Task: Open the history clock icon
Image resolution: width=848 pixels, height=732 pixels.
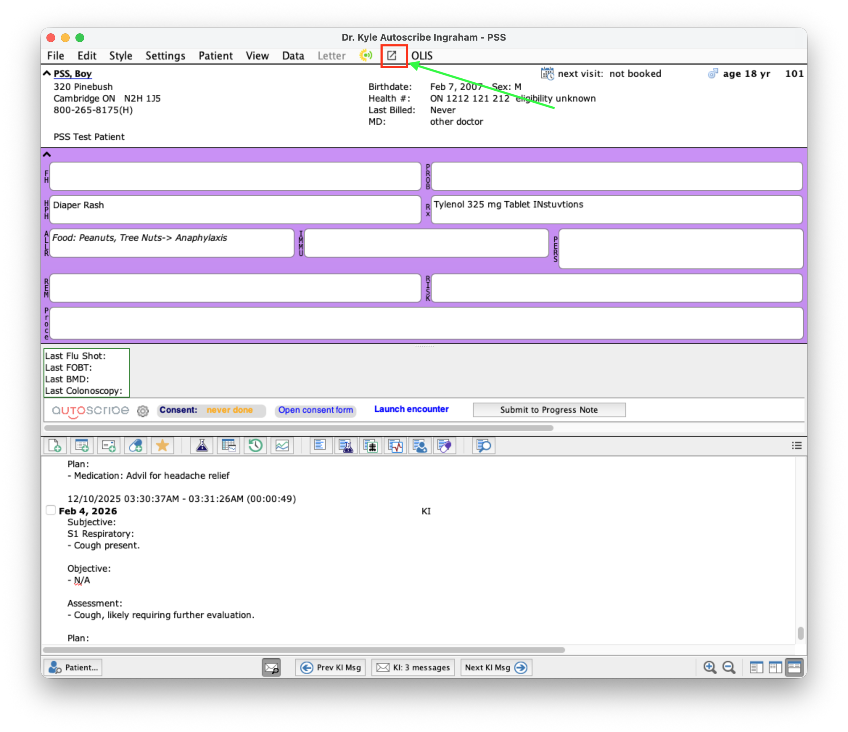Action: tap(255, 445)
